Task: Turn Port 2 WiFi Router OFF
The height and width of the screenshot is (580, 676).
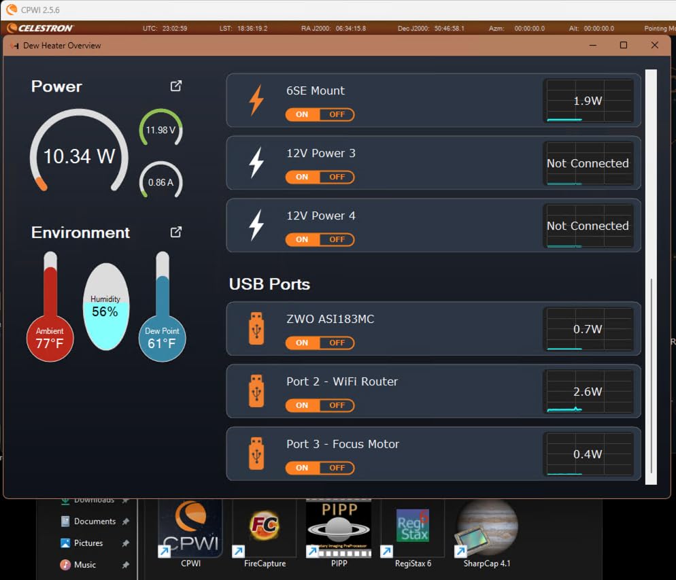Action: coord(337,405)
